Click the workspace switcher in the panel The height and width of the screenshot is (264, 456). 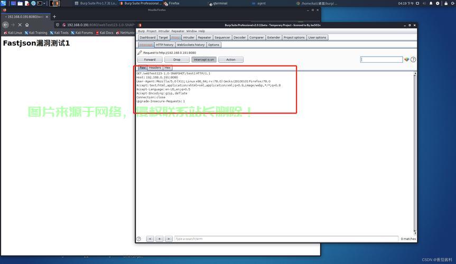coord(54,3)
